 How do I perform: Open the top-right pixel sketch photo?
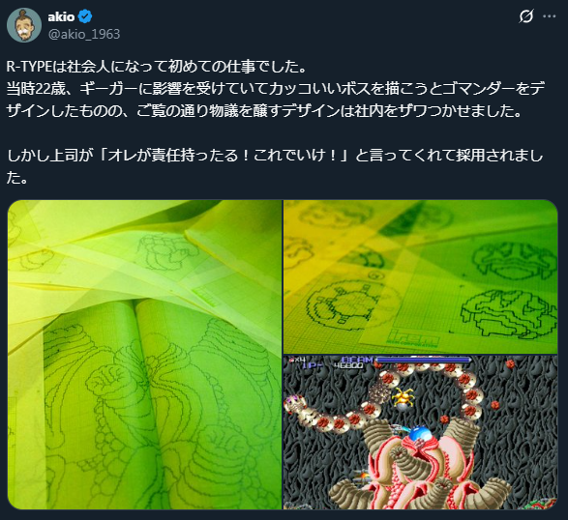coord(421,276)
